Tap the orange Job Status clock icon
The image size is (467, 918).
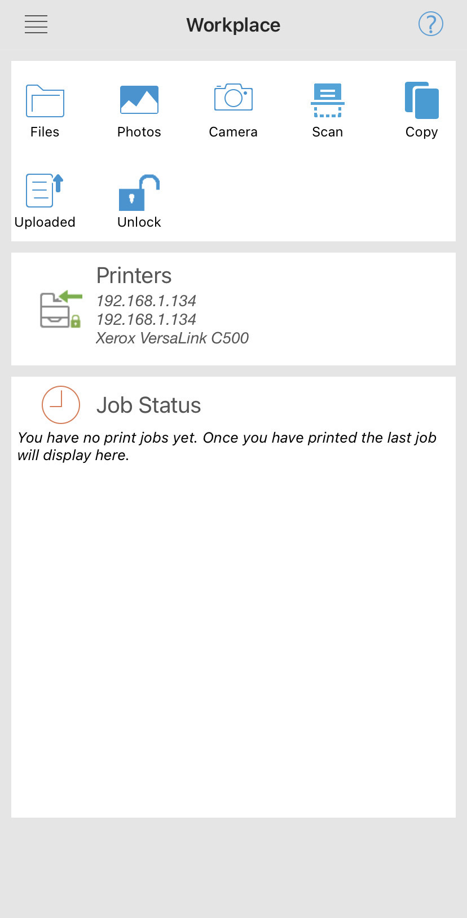tap(61, 405)
